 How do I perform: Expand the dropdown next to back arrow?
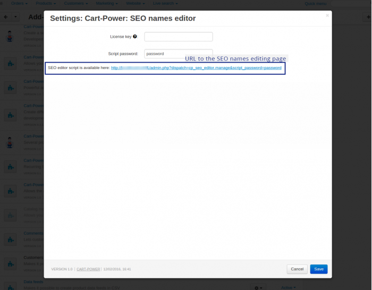click(x=15, y=17)
